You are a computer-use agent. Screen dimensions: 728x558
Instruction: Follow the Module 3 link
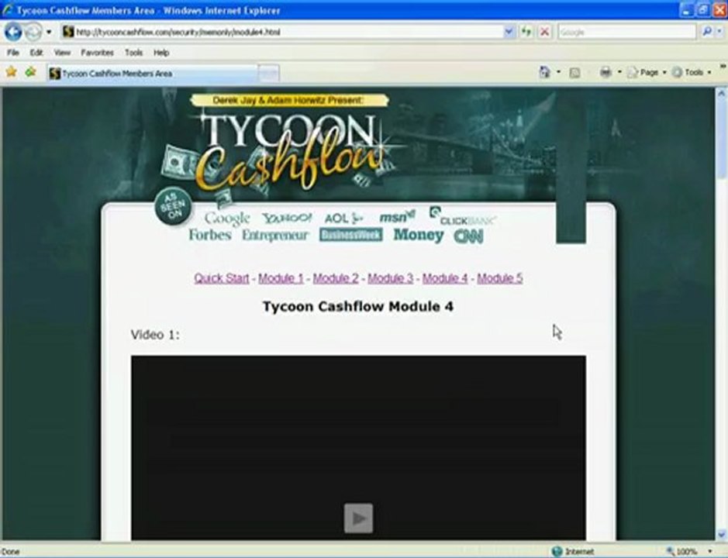391,278
